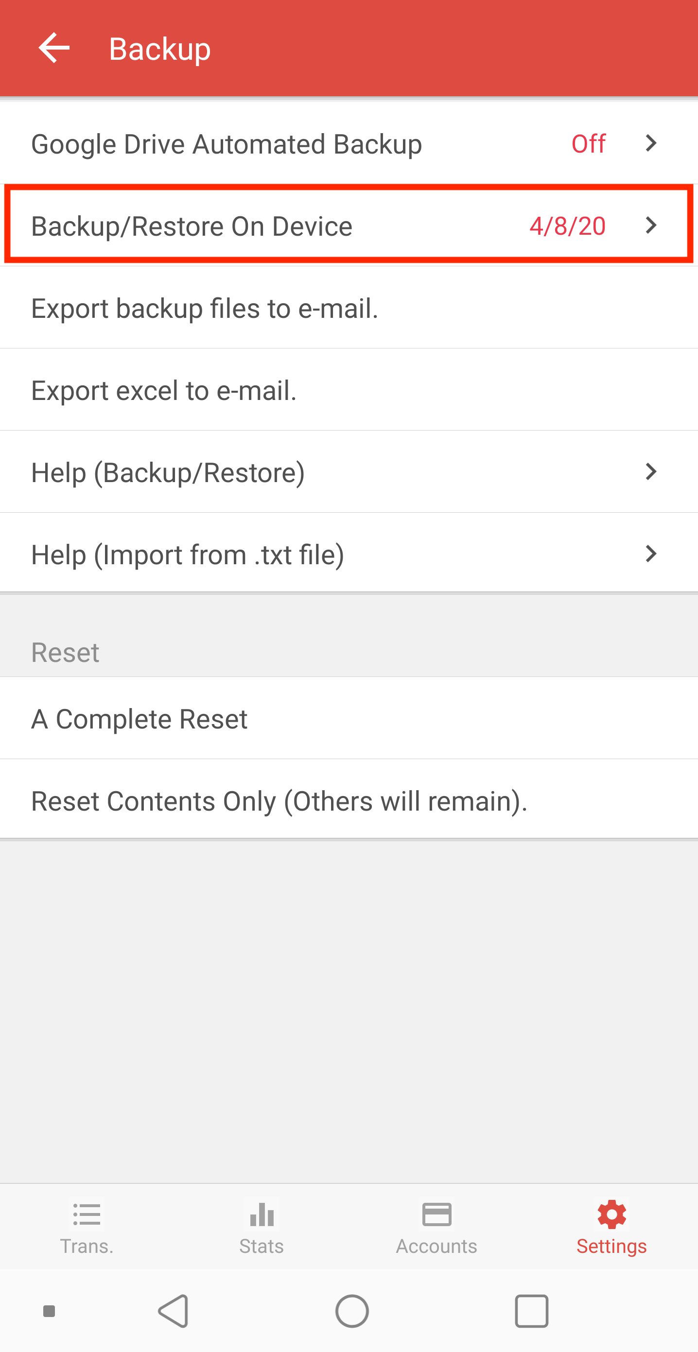Tap the small square navigation dot
This screenshot has height=1352, width=698.
click(49, 1312)
